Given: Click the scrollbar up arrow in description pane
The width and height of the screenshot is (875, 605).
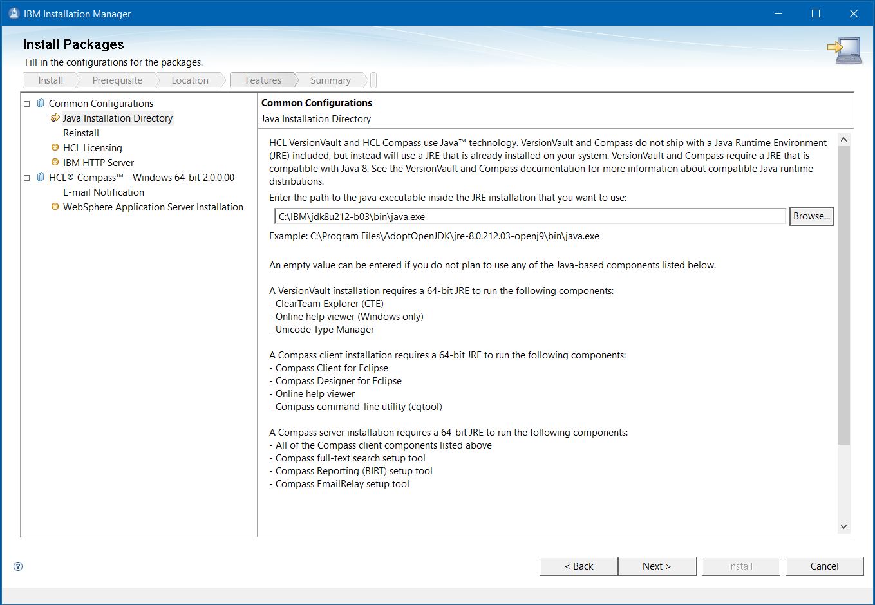Looking at the screenshot, I should tap(844, 140).
